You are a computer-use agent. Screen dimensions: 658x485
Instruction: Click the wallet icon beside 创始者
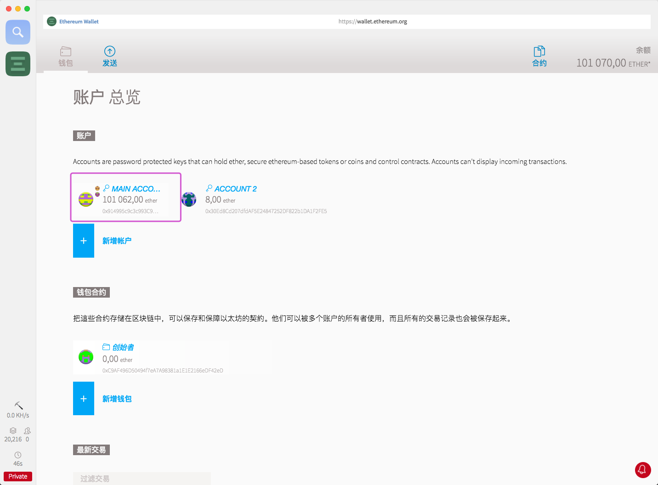106,347
